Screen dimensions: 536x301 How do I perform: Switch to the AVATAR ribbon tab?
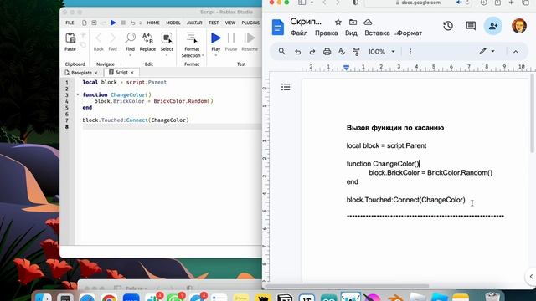194,23
